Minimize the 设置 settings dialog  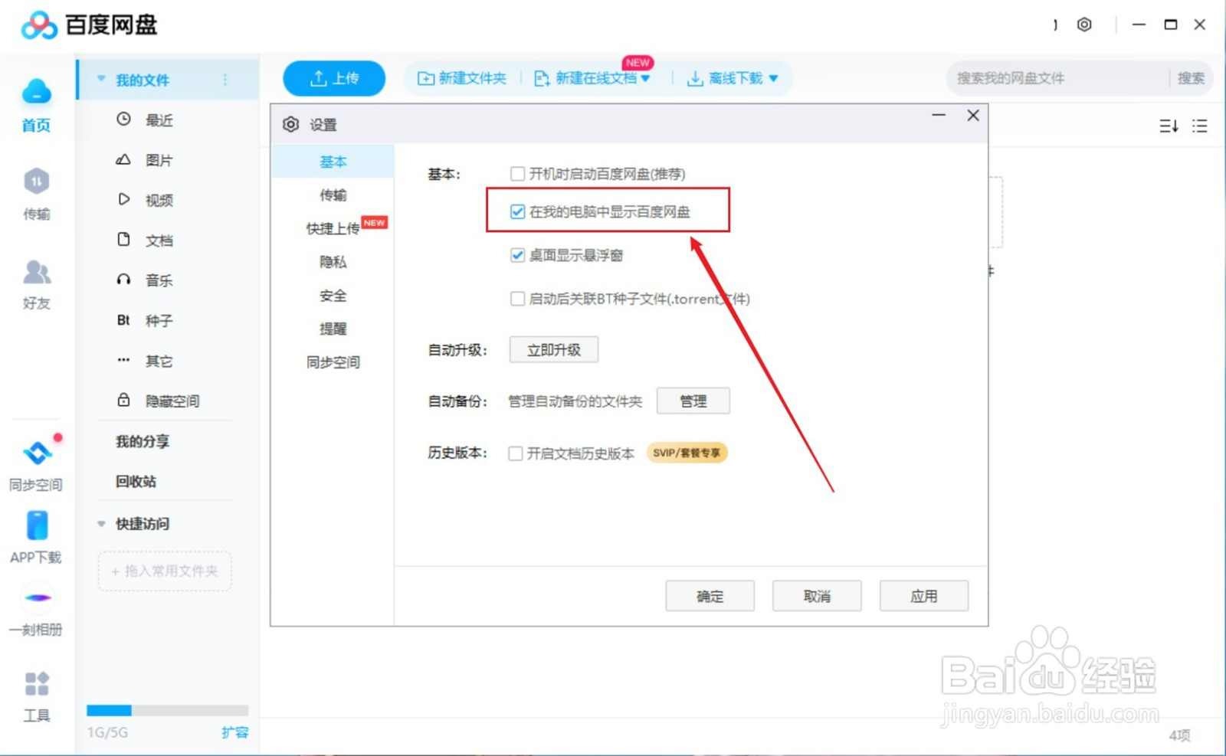[939, 115]
